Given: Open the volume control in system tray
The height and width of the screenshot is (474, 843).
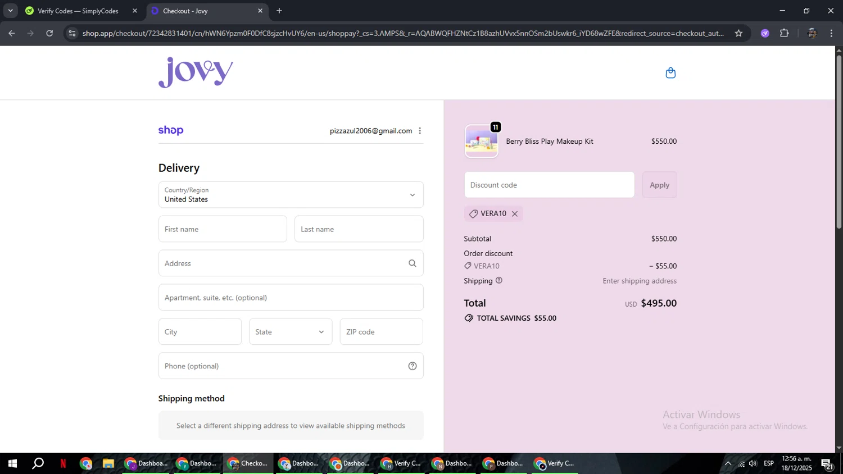Looking at the screenshot, I should 753,463.
